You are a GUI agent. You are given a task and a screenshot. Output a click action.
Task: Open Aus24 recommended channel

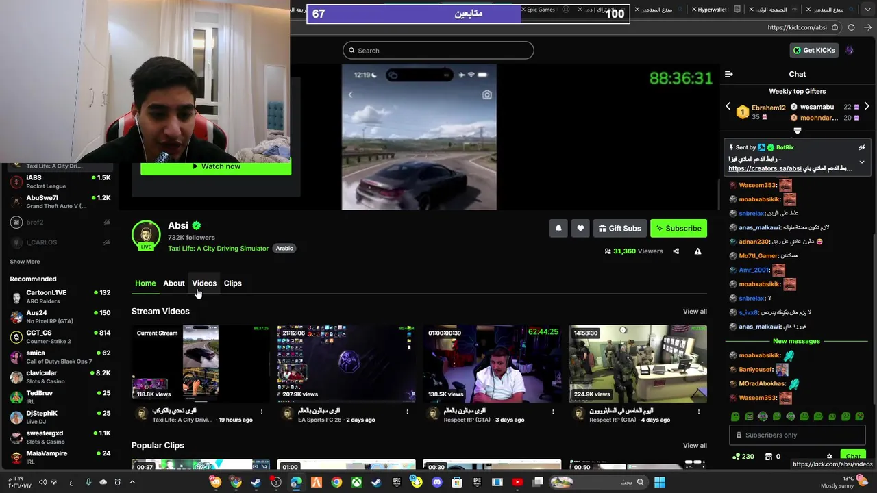tap(60, 316)
